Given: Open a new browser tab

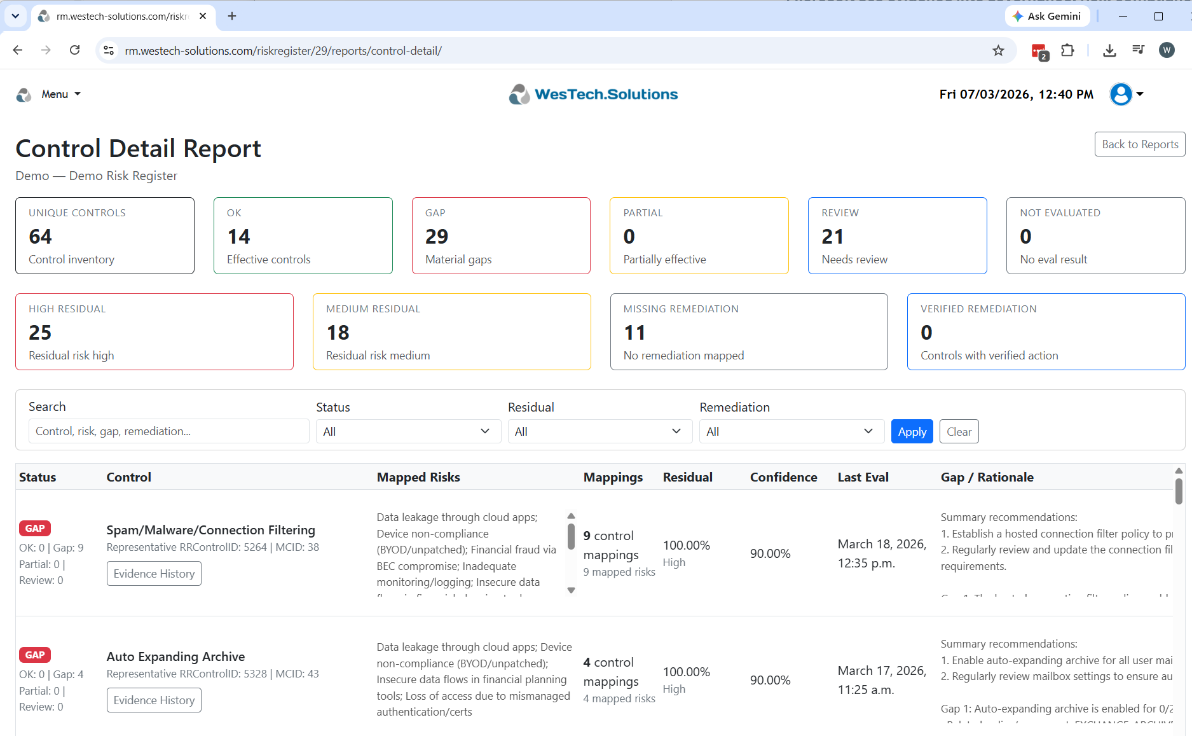Looking at the screenshot, I should pos(232,16).
